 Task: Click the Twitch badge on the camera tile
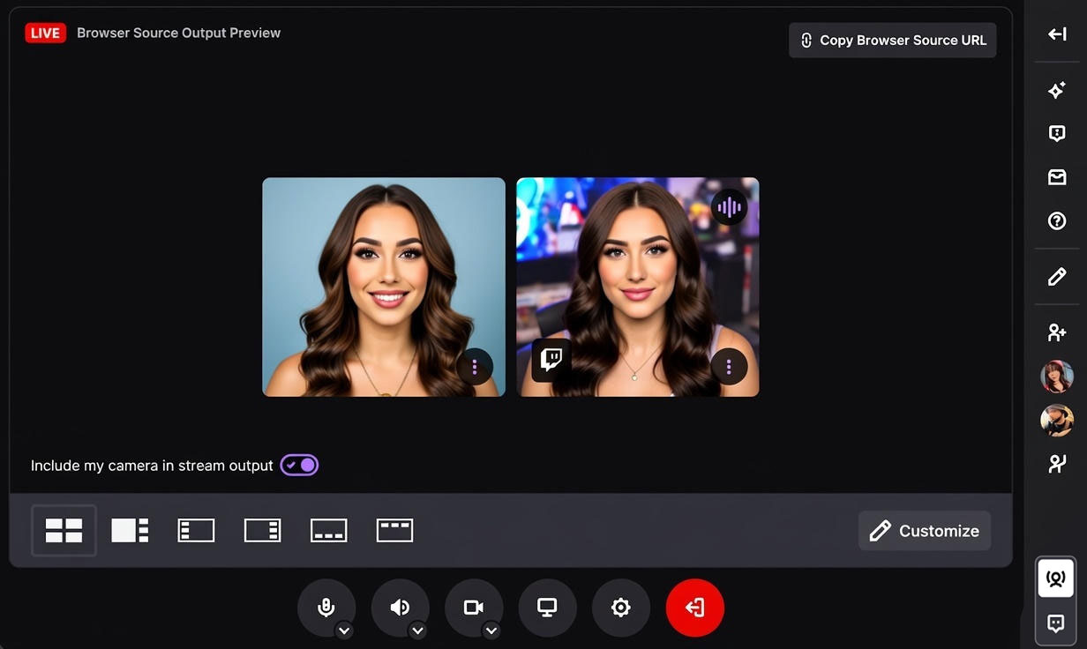pos(551,360)
